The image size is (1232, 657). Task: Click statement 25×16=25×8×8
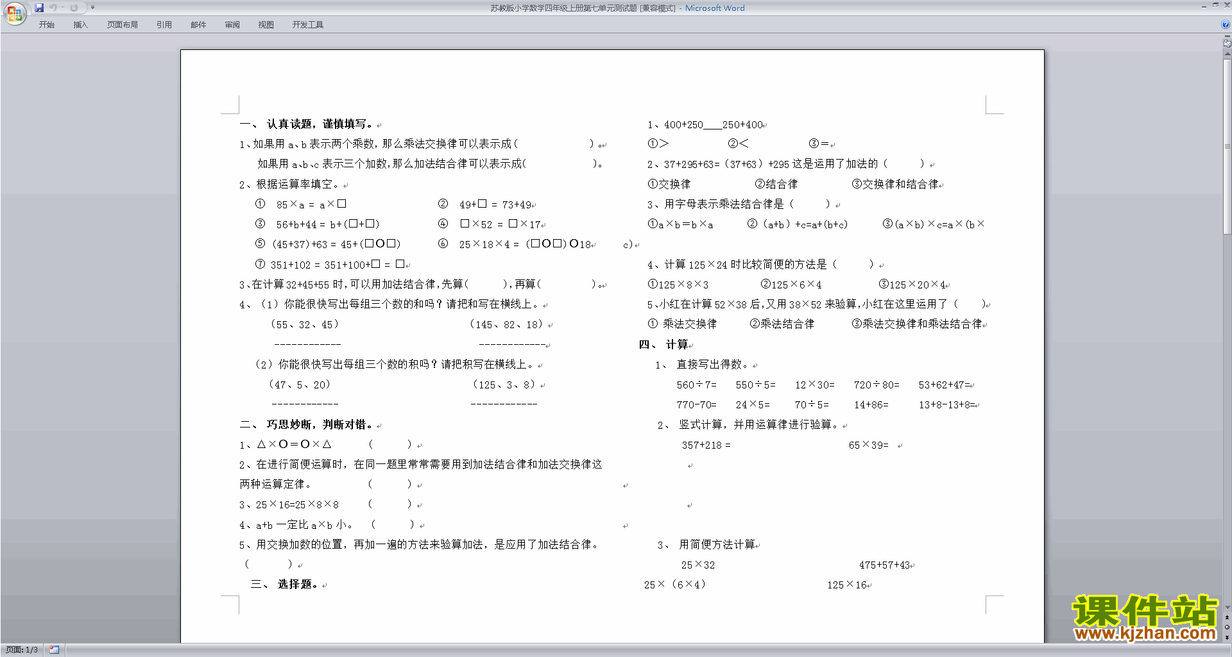pos(297,504)
